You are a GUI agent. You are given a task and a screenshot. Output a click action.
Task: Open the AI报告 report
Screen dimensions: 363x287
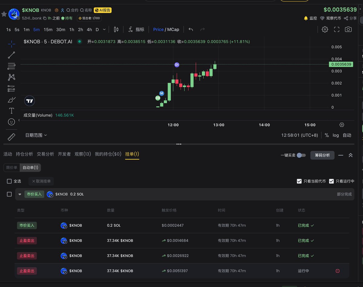pyautogui.click(x=103, y=10)
